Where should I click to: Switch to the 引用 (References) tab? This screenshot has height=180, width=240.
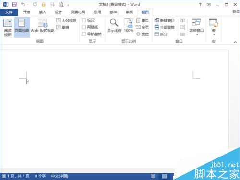click(x=97, y=12)
